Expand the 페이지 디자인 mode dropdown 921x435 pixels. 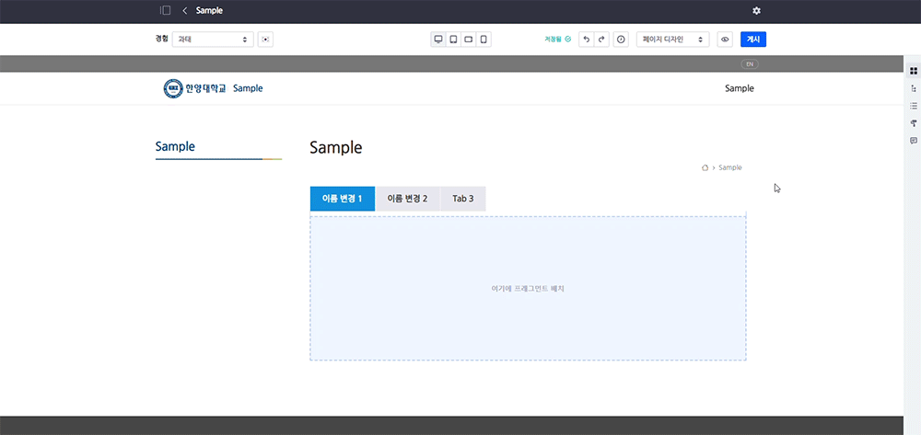(672, 40)
